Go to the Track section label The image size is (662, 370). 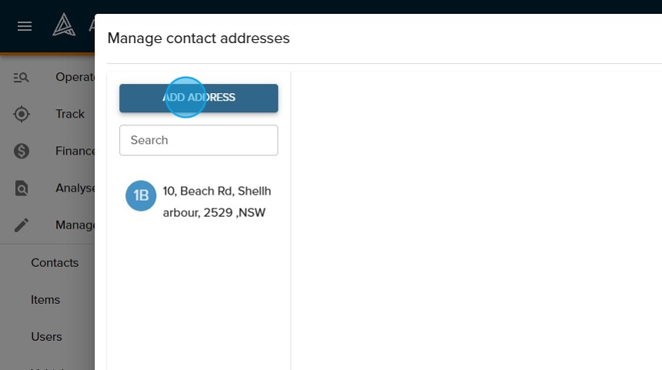(70, 114)
